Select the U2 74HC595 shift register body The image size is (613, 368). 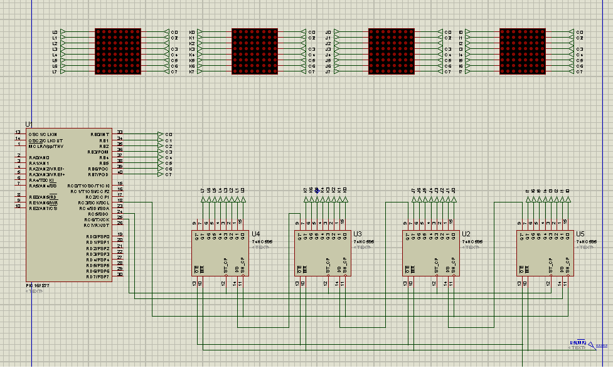point(431,253)
